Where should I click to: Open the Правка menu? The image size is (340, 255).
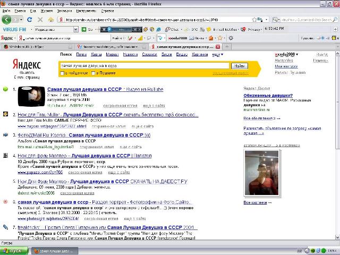tap(20, 11)
